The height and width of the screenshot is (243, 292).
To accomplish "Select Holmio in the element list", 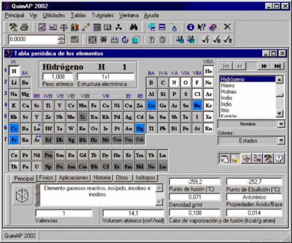I will pyautogui.click(x=247, y=92).
